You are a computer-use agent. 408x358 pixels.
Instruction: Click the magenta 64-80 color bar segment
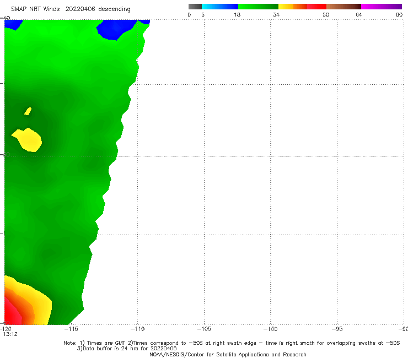382,7
